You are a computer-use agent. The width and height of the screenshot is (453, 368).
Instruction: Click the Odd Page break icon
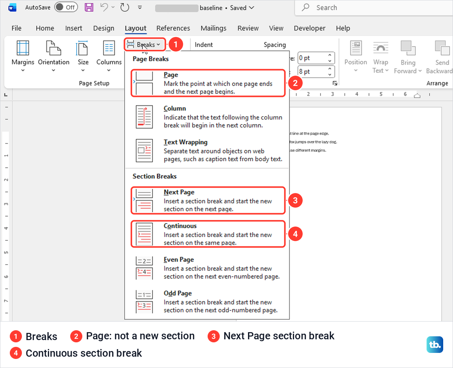[x=144, y=301]
